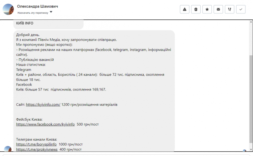Delete conversation using trash bin icon

[196, 9]
